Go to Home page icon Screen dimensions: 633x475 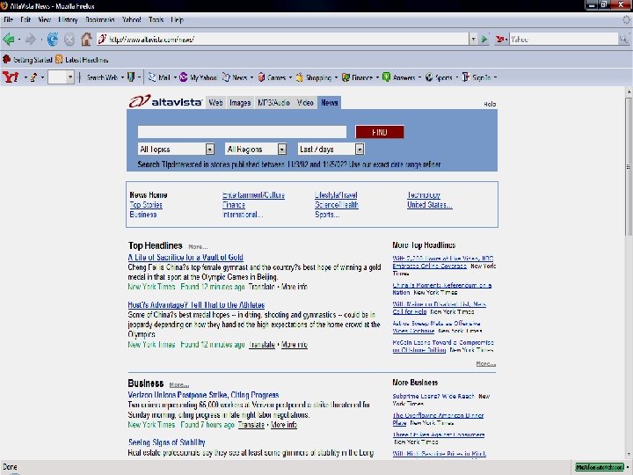click(86, 40)
